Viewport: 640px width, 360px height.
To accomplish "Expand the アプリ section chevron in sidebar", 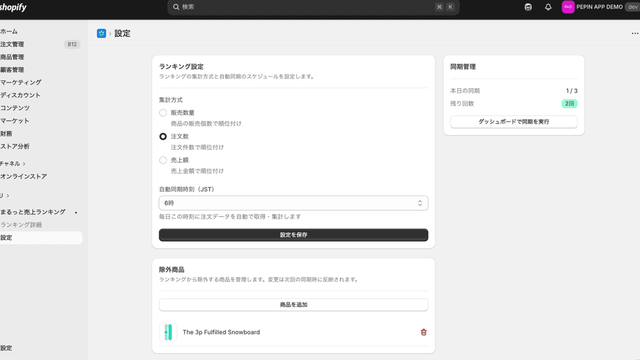I will point(7,196).
